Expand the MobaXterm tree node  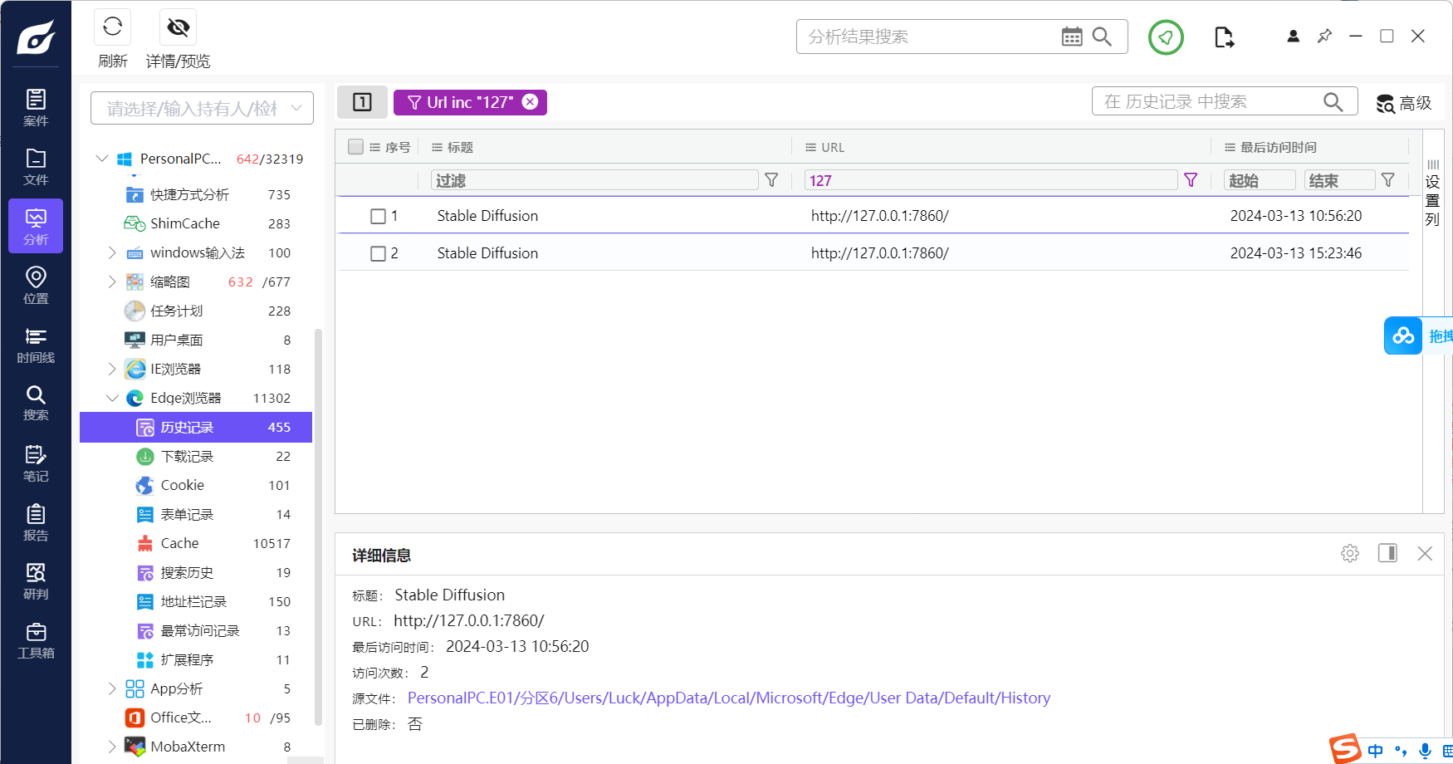click(x=112, y=747)
